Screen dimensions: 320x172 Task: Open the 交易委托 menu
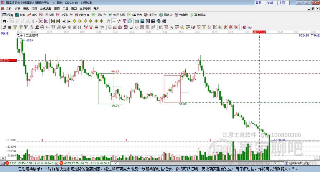(85, 8)
